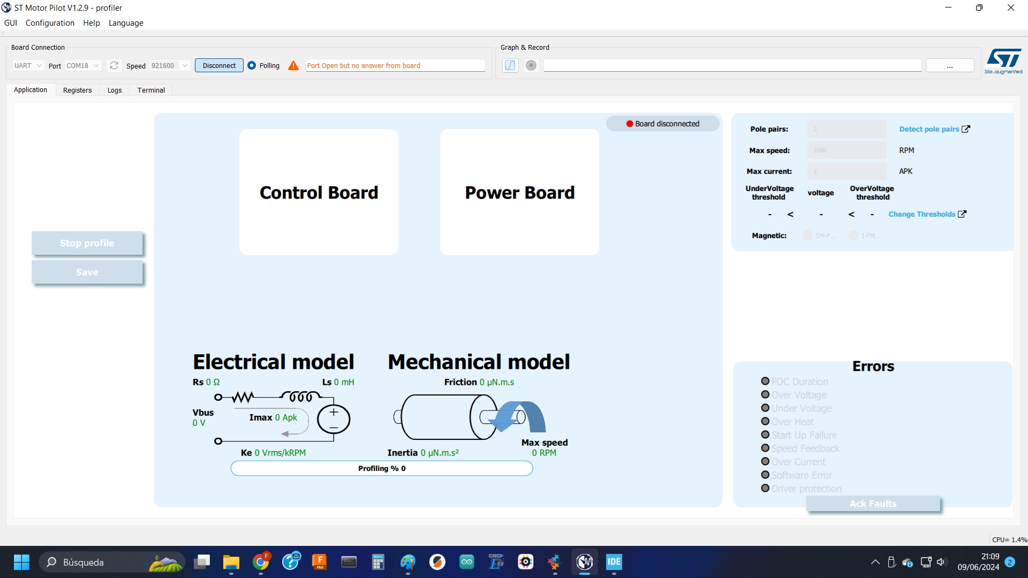1028x578 pixels.
Task: Launch the IDE from the taskbar
Action: point(614,562)
